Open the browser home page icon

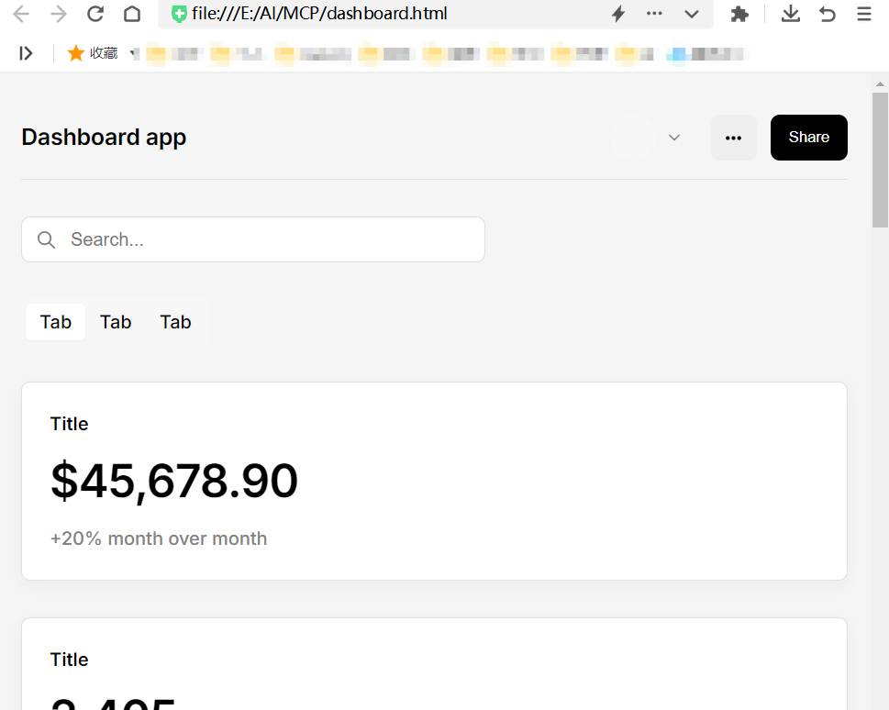132,14
